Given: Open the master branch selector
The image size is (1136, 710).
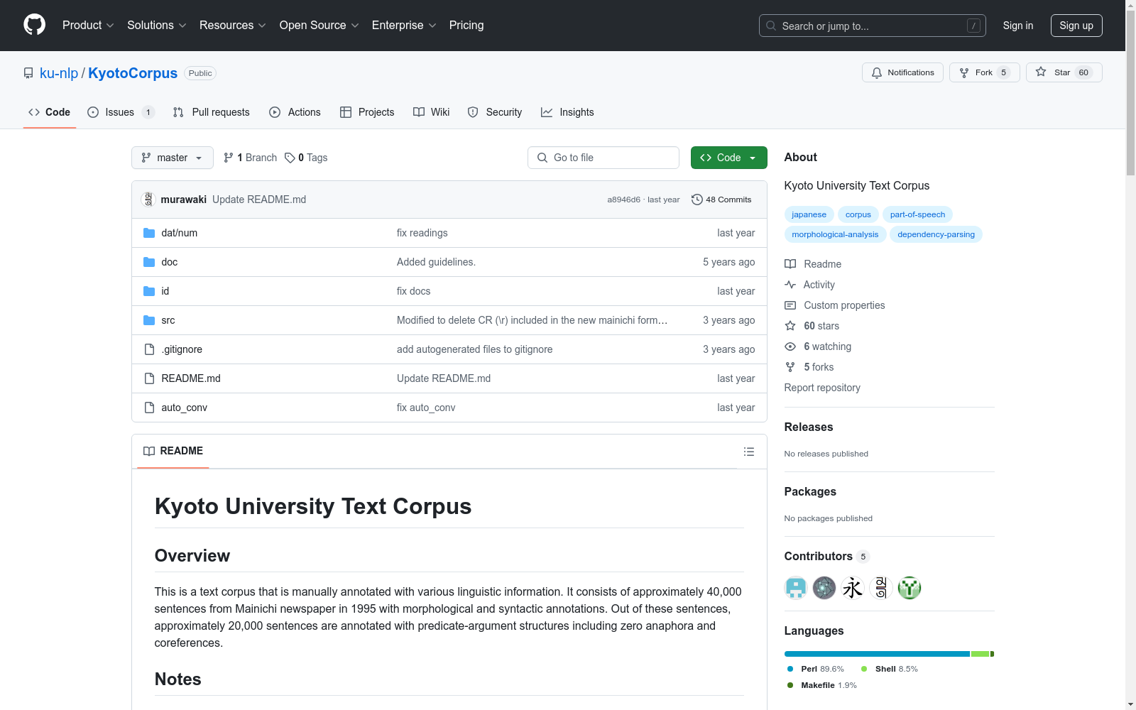Looking at the screenshot, I should tap(173, 158).
